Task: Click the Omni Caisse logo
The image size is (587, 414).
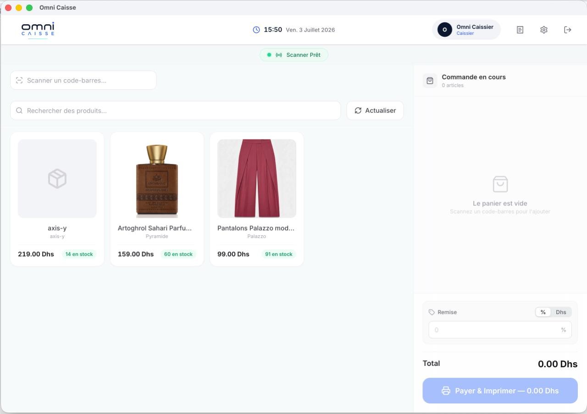Action: (38, 30)
